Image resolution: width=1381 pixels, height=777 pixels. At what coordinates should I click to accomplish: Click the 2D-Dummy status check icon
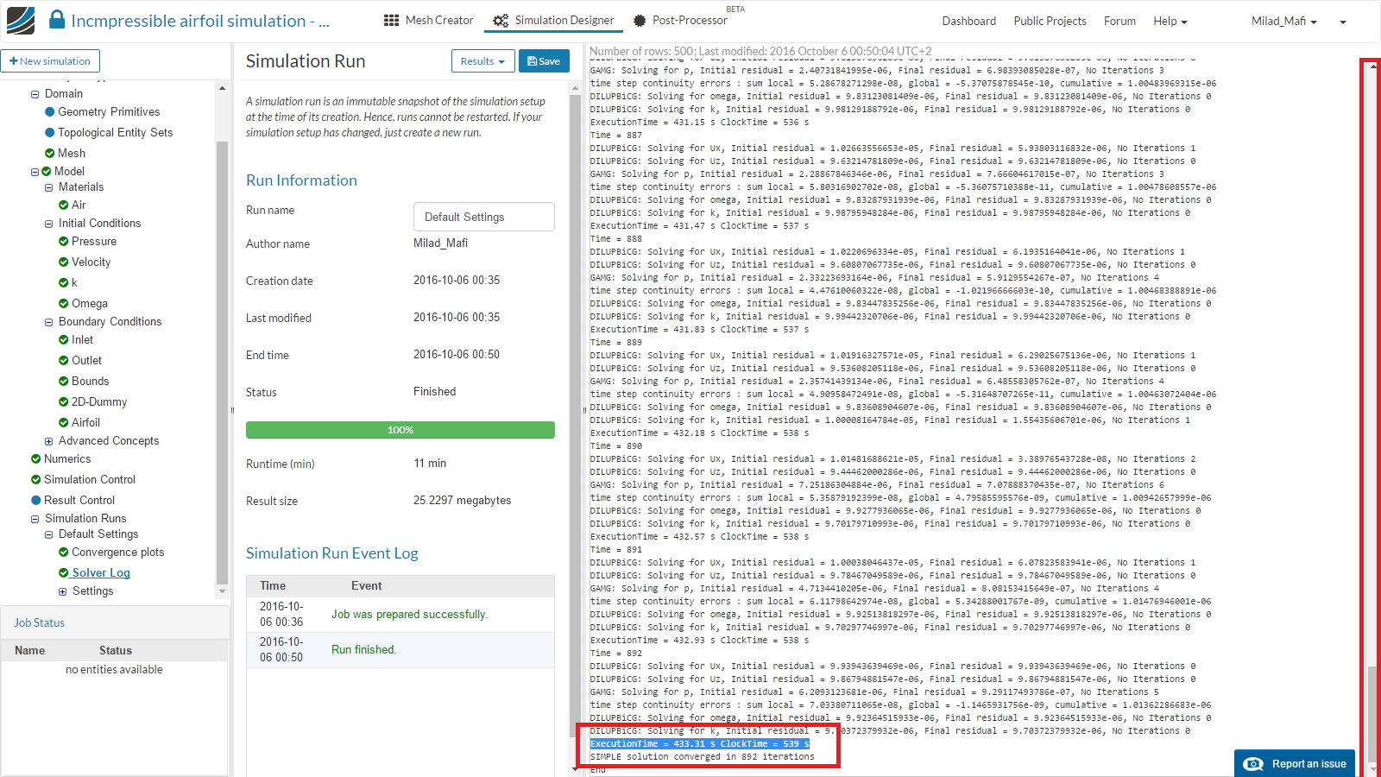(x=64, y=401)
